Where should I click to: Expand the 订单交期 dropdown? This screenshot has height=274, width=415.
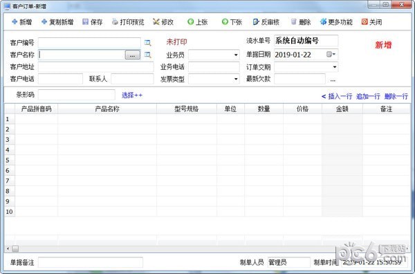coord(335,67)
